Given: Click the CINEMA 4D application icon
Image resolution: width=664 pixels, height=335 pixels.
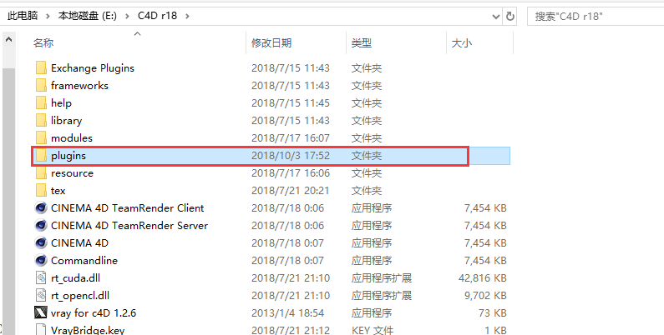Looking at the screenshot, I should pyautogui.click(x=41, y=242).
